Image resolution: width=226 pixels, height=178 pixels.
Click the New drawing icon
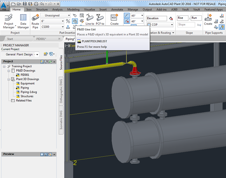pos(13,4)
